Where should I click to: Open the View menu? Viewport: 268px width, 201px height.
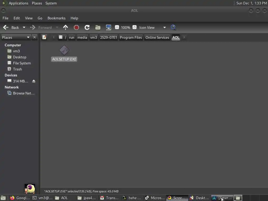click(x=29, y=18)
